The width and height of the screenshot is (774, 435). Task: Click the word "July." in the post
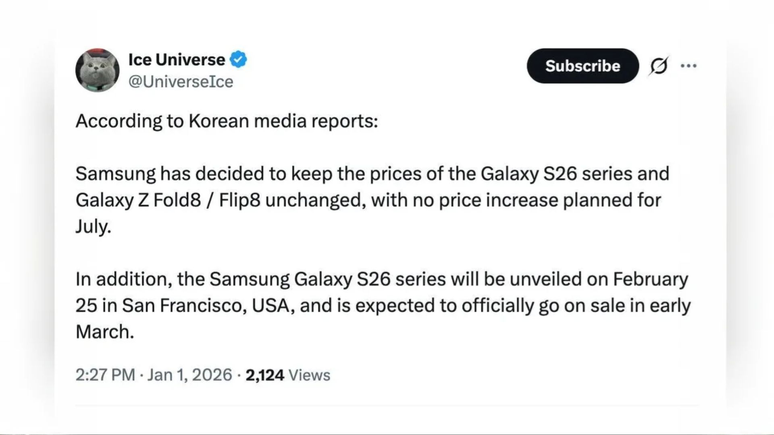(93, 226)
